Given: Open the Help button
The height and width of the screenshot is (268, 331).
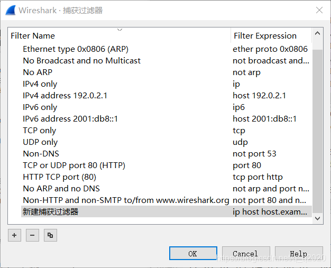Looking at the screenshot, I should [x=299, y=253].
